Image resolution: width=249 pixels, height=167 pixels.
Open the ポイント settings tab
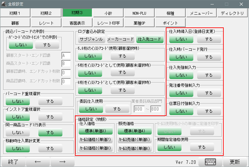click(x=170, y=23)
